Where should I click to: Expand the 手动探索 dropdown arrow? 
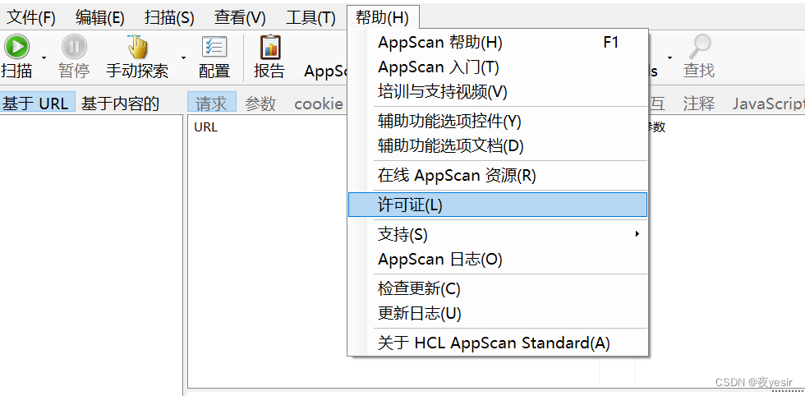click(x=184, y=58)
